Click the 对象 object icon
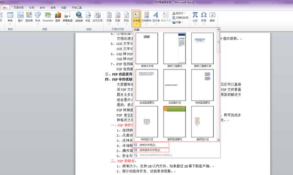This screenshot has height=175, width=293. [174, 22]
